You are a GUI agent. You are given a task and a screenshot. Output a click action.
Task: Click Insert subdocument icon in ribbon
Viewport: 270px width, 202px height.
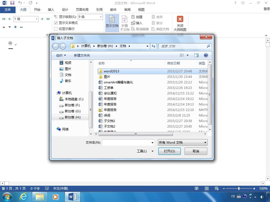coord(137,23)
